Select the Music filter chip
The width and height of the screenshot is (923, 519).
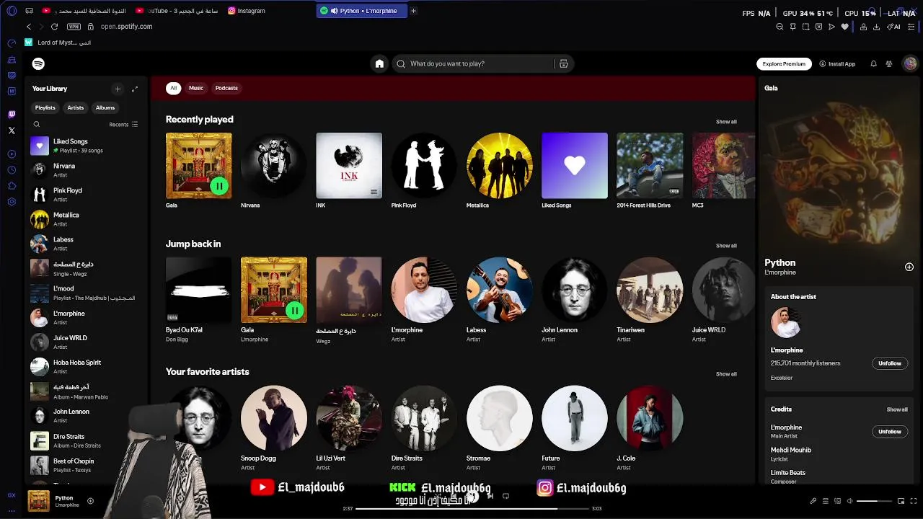coord(196,88)
